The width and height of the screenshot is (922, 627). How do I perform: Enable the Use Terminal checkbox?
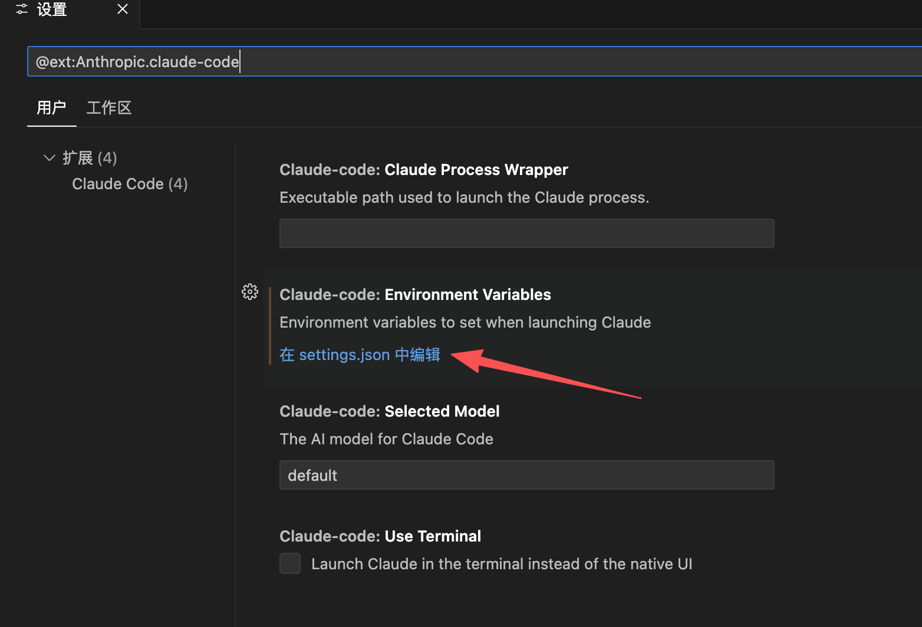point(290,563)
